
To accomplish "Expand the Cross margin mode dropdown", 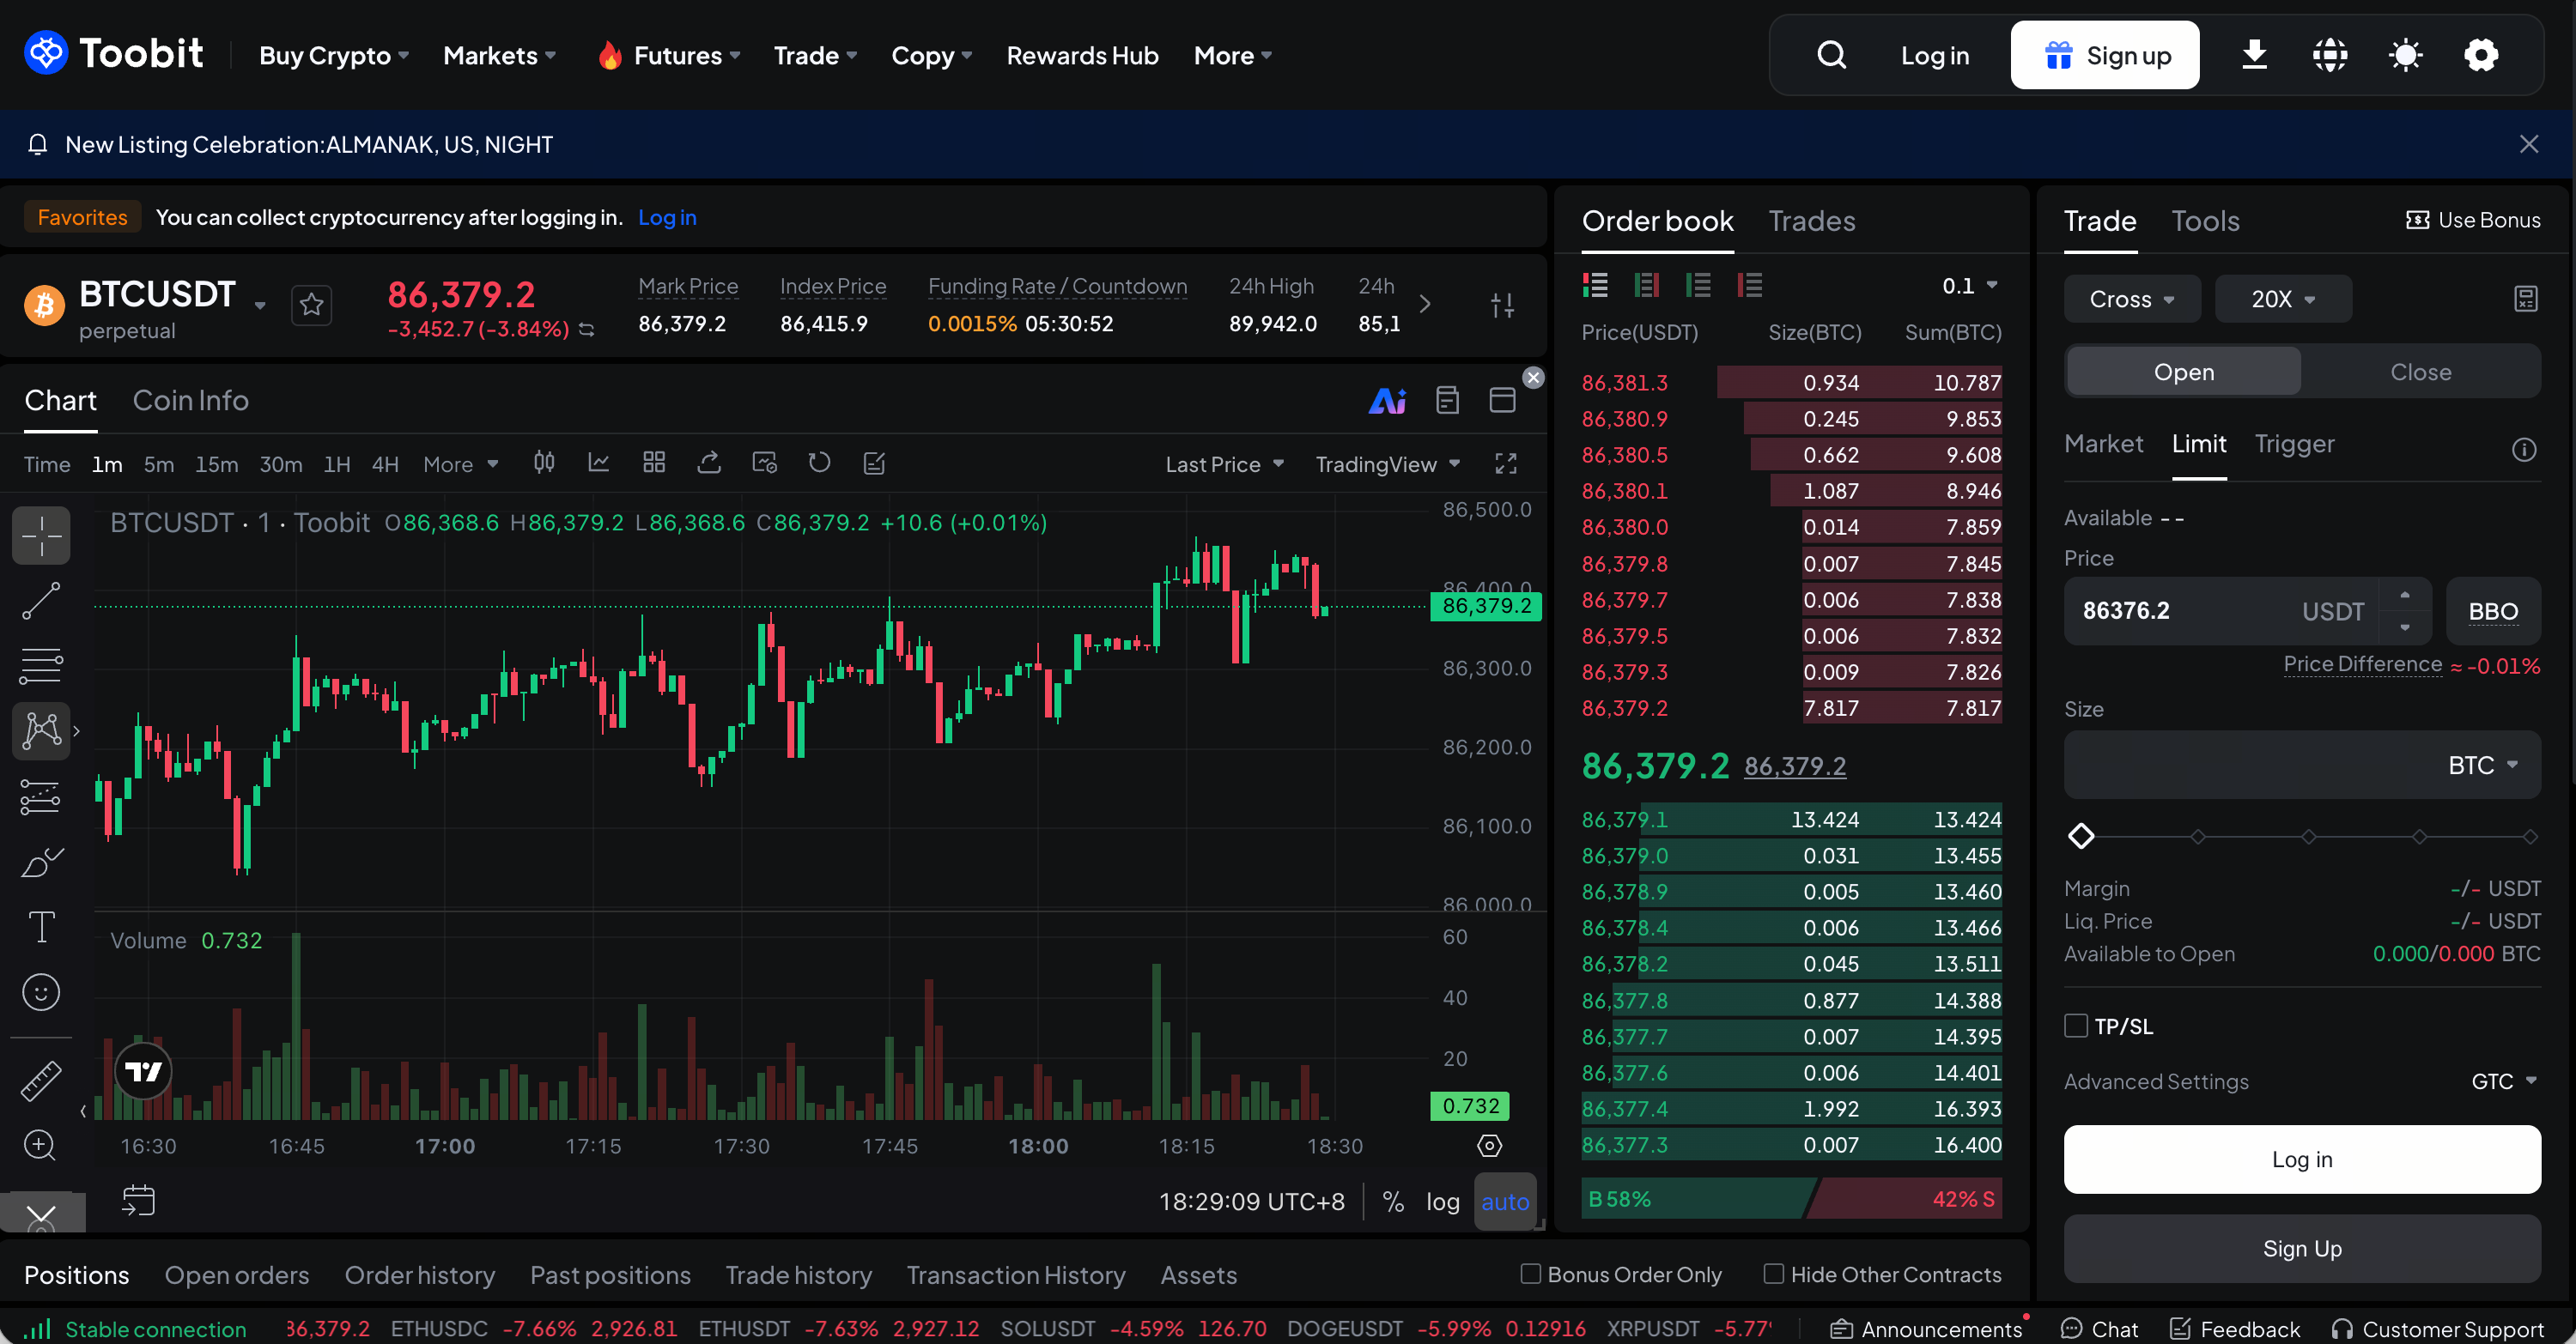I will (2131, 299).
